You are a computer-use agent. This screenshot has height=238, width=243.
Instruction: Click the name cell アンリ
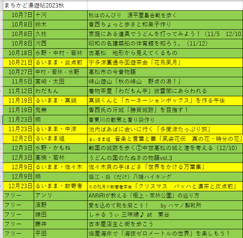[x=60, y=196]
